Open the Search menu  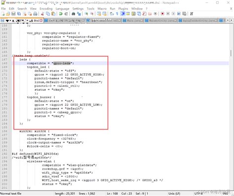pos(22,9)
